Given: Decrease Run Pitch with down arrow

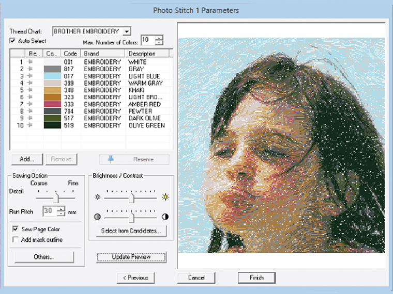Looking at the screenshot, I should click(61, 213).
